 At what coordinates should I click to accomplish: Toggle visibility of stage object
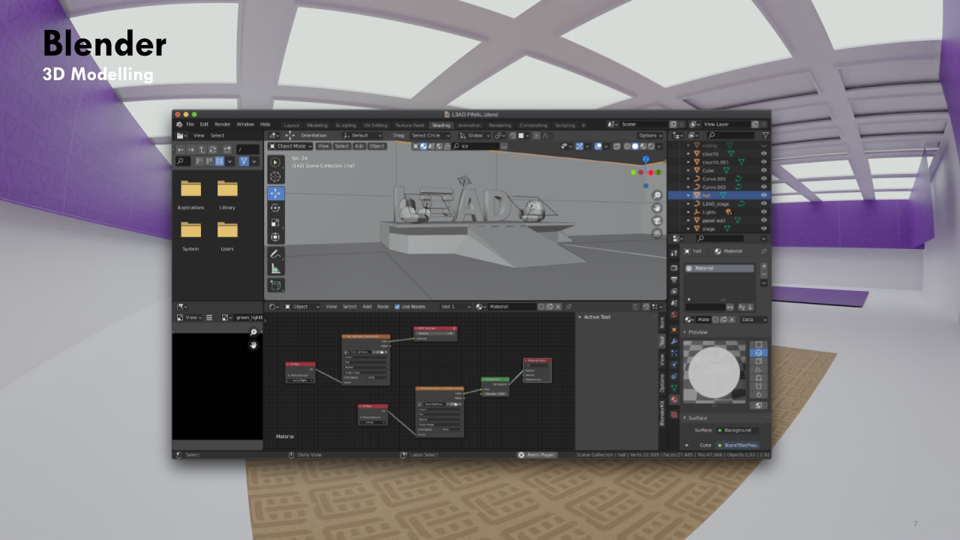[x=763, y=228]
